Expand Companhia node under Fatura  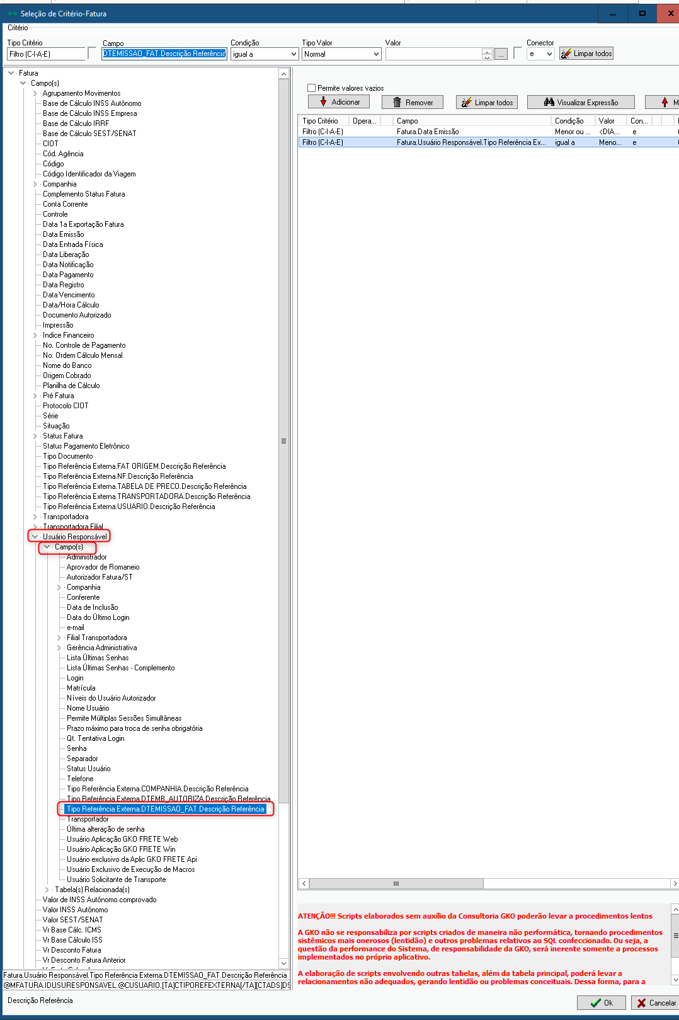pyautogui.click(x=35, y=184)
